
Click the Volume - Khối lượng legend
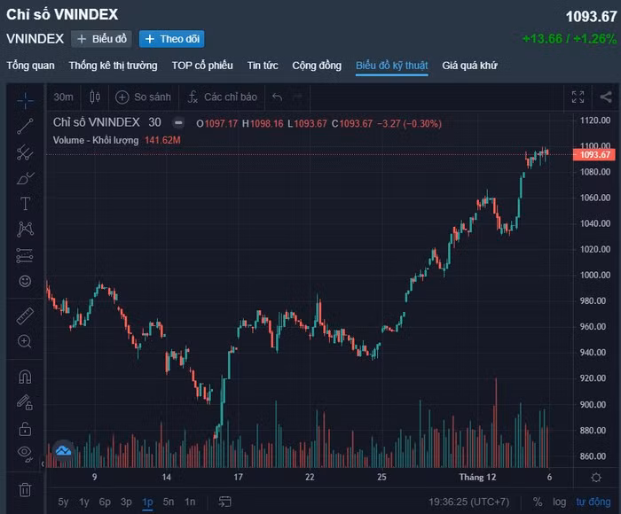pyautogui.click(x=96, y=140)
